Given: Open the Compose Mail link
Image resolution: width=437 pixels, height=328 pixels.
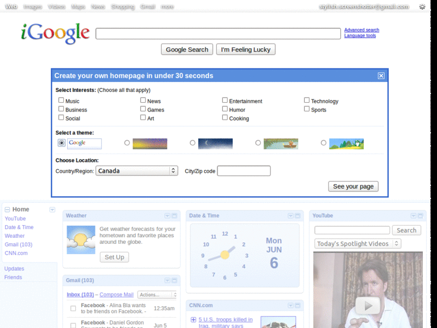Looking at the screenshot, I should click(x=116, y=295).
